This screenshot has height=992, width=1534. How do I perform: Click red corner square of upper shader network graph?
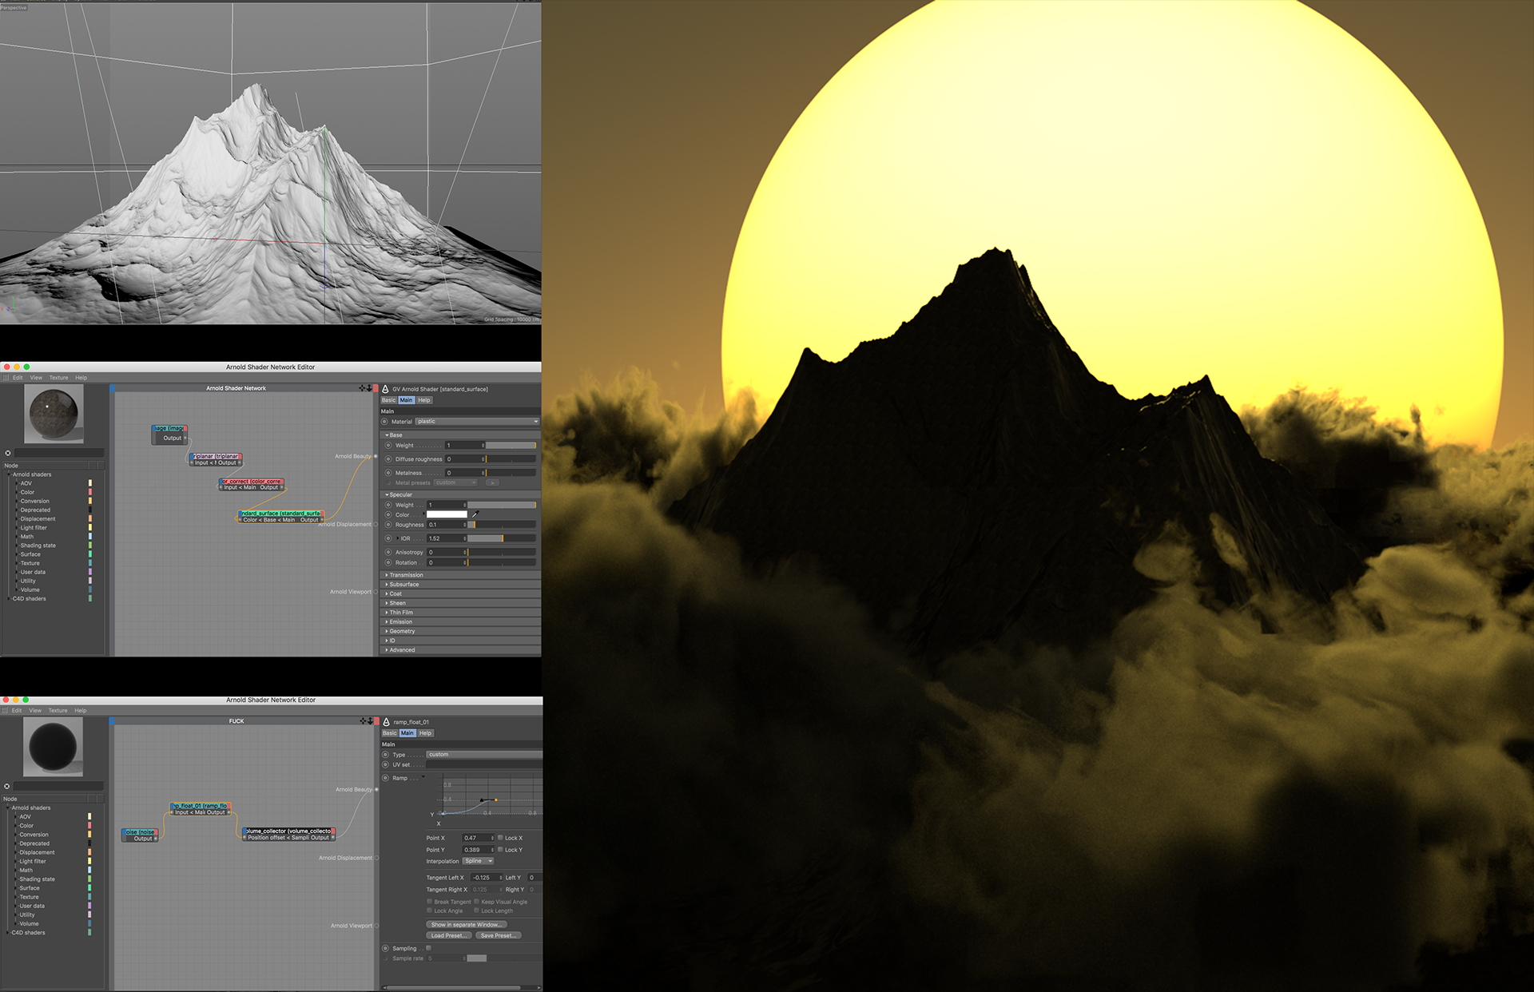coord(376,388)
